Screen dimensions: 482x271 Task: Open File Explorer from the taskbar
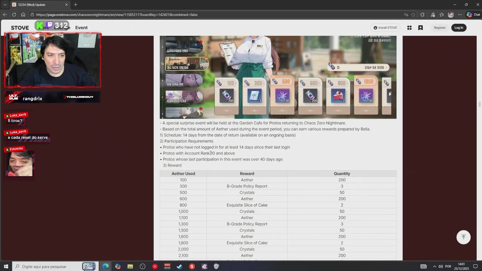pyautogui.click(x=130, y=266)
